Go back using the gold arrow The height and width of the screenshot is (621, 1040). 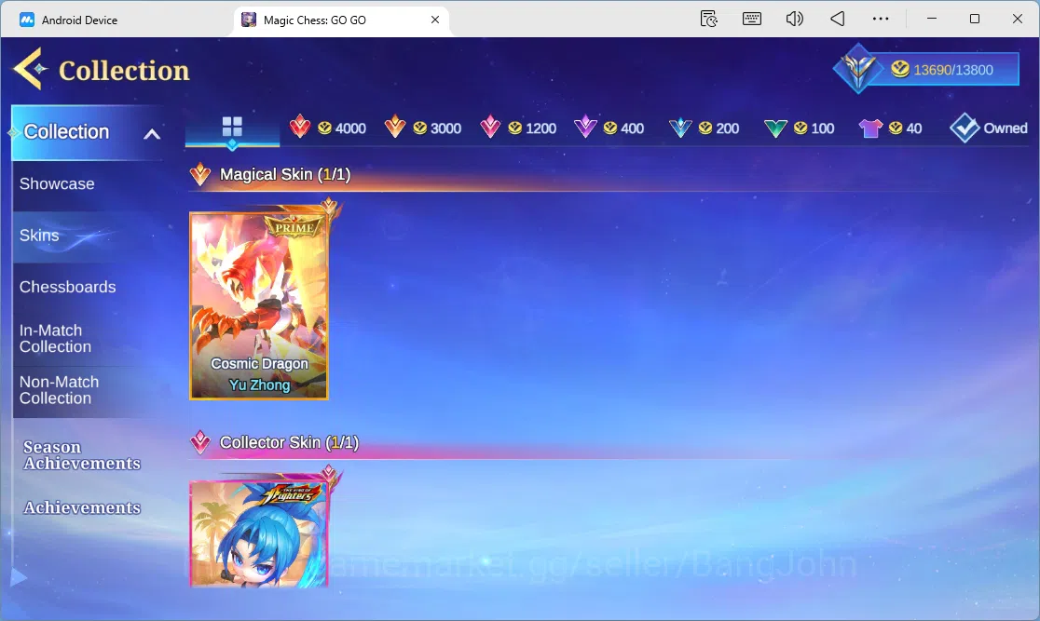pos(30,68)
